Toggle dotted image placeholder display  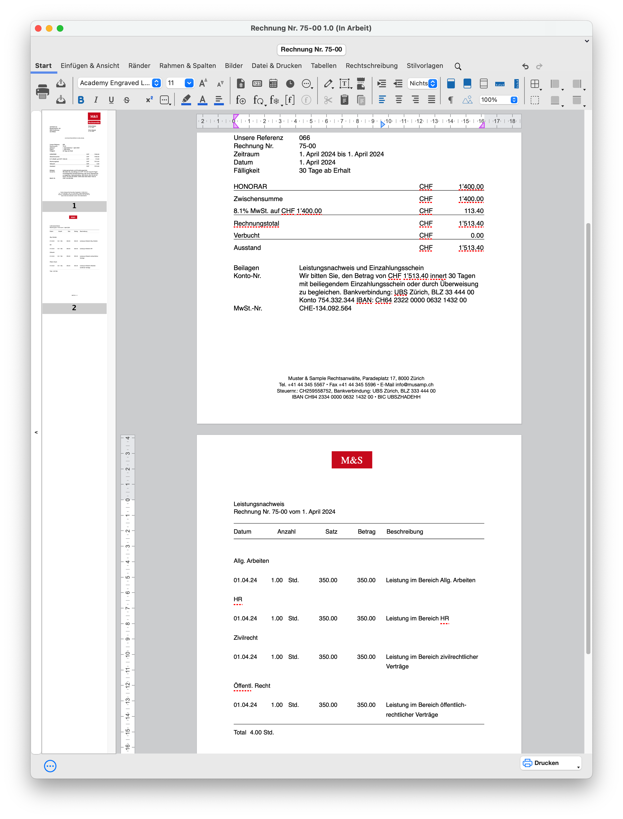pyautogui.click(x=467, y=100)
